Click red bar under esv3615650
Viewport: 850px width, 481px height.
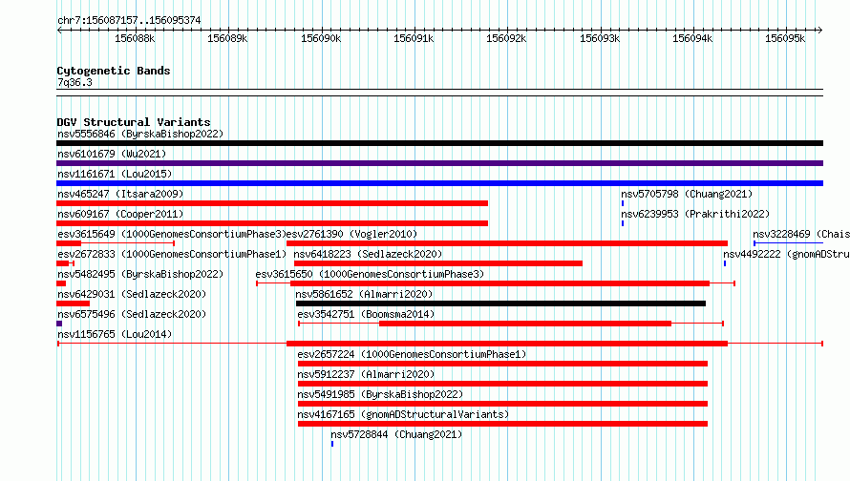499,283
